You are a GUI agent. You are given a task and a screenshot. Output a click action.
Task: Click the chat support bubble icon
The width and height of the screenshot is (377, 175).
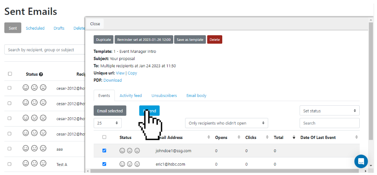tap(361, 161)
